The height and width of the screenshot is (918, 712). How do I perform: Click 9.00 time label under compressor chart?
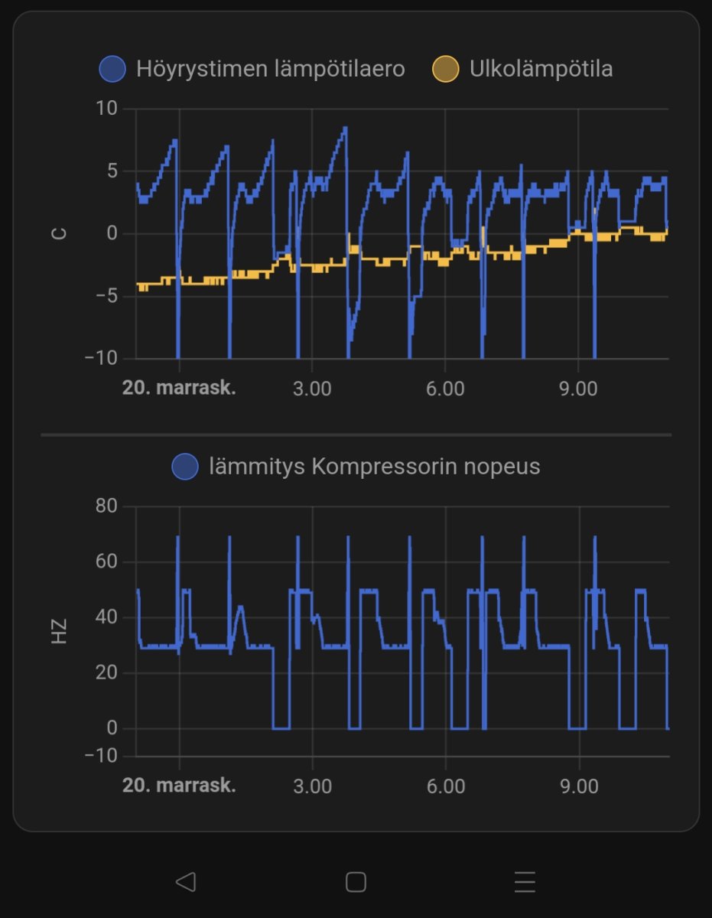[578, 786]
